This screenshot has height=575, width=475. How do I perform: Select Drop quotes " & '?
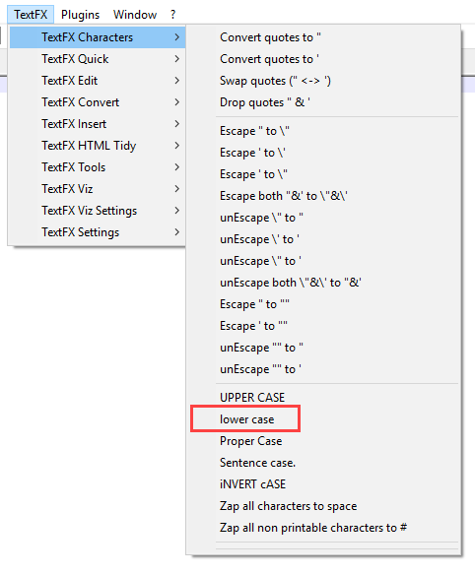pyautogui.click(x=323, y=102)
